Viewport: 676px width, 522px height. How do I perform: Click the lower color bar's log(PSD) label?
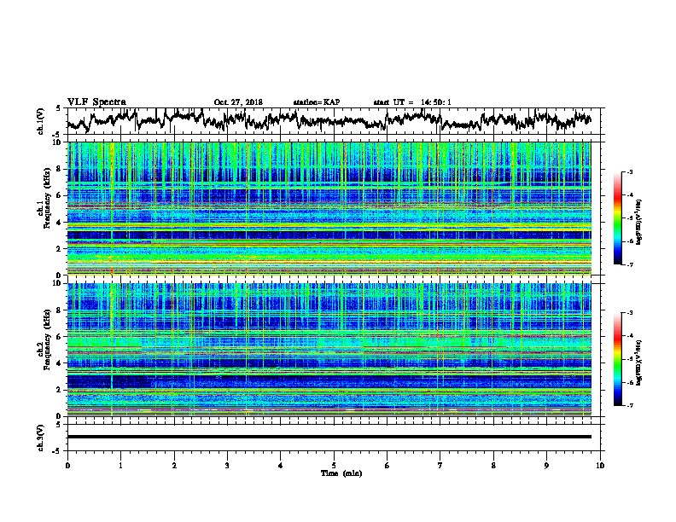click(x=639, y=362)
